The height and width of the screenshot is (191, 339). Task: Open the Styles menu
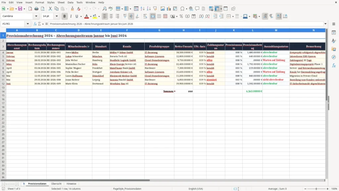[x=51, y=2]
